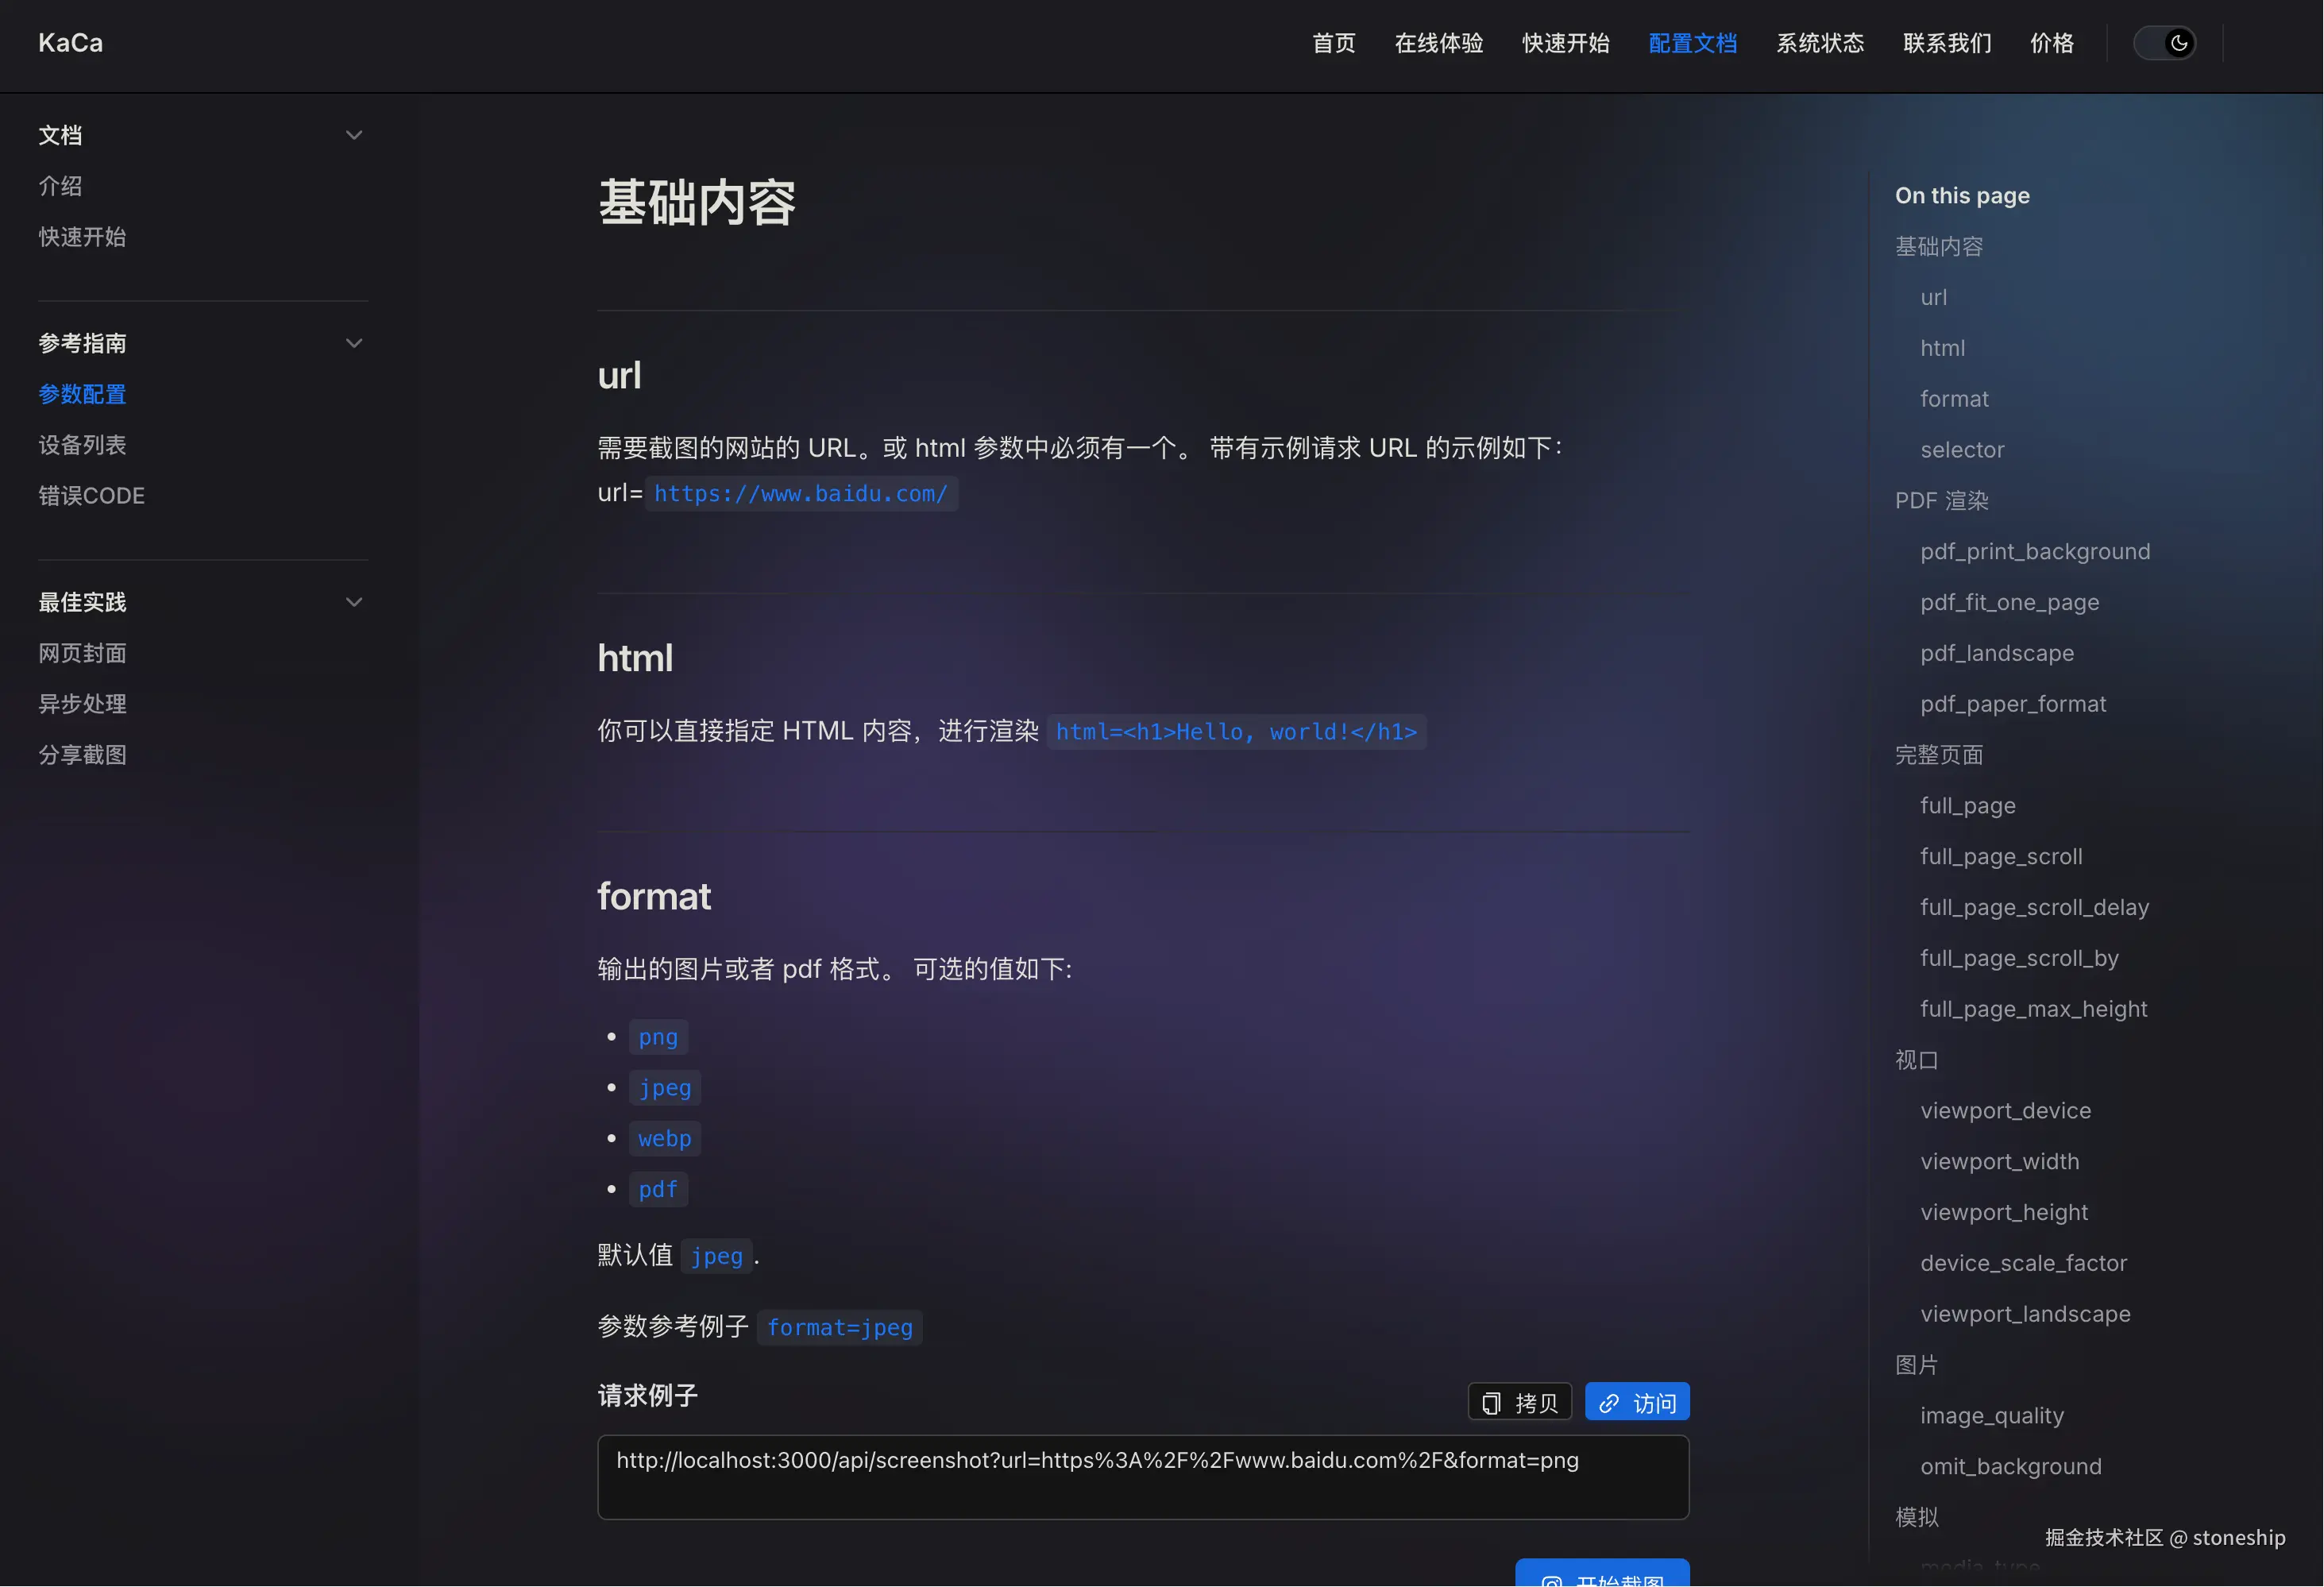Select the https://www.baidu.com/ code snippet
The width and height of the screenshot is (2324, 1587).
click(x=801, y=493)
